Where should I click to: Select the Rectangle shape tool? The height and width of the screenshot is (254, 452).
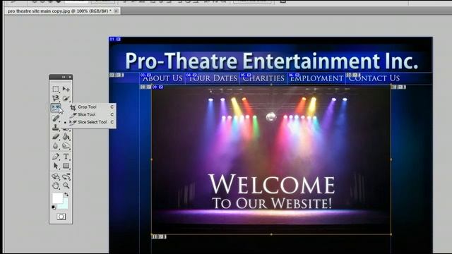pyautogui.click(x=66, y=166)
